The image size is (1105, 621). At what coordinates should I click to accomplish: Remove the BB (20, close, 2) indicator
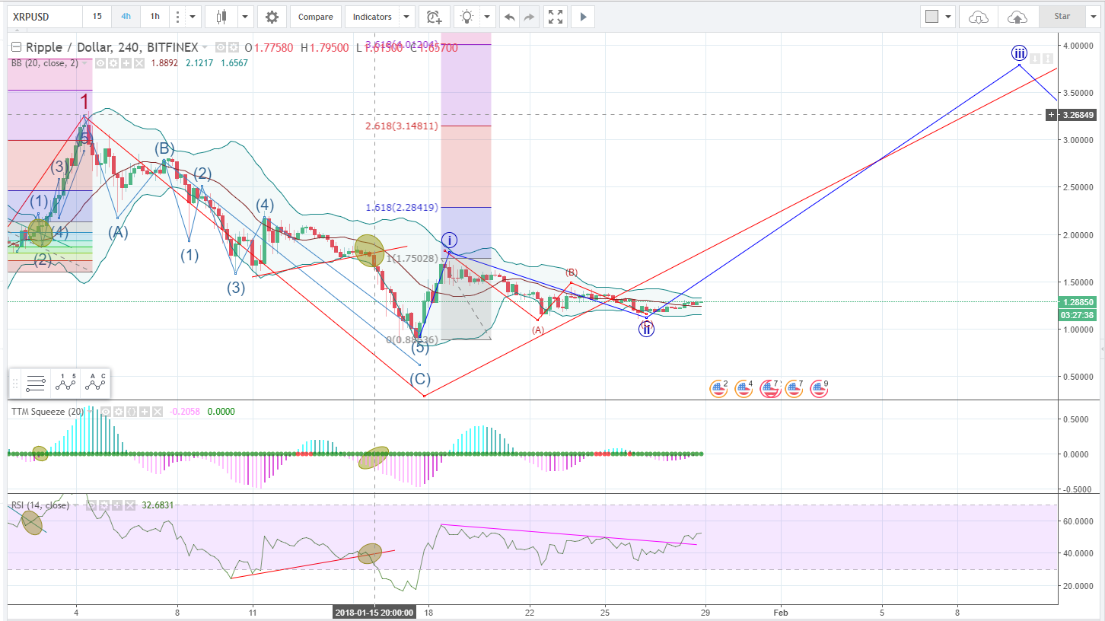click(x=139, y=63)
